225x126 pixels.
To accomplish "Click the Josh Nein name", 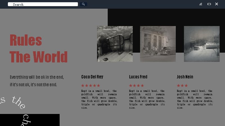I will pyautogui.click(x=185, y=77).
